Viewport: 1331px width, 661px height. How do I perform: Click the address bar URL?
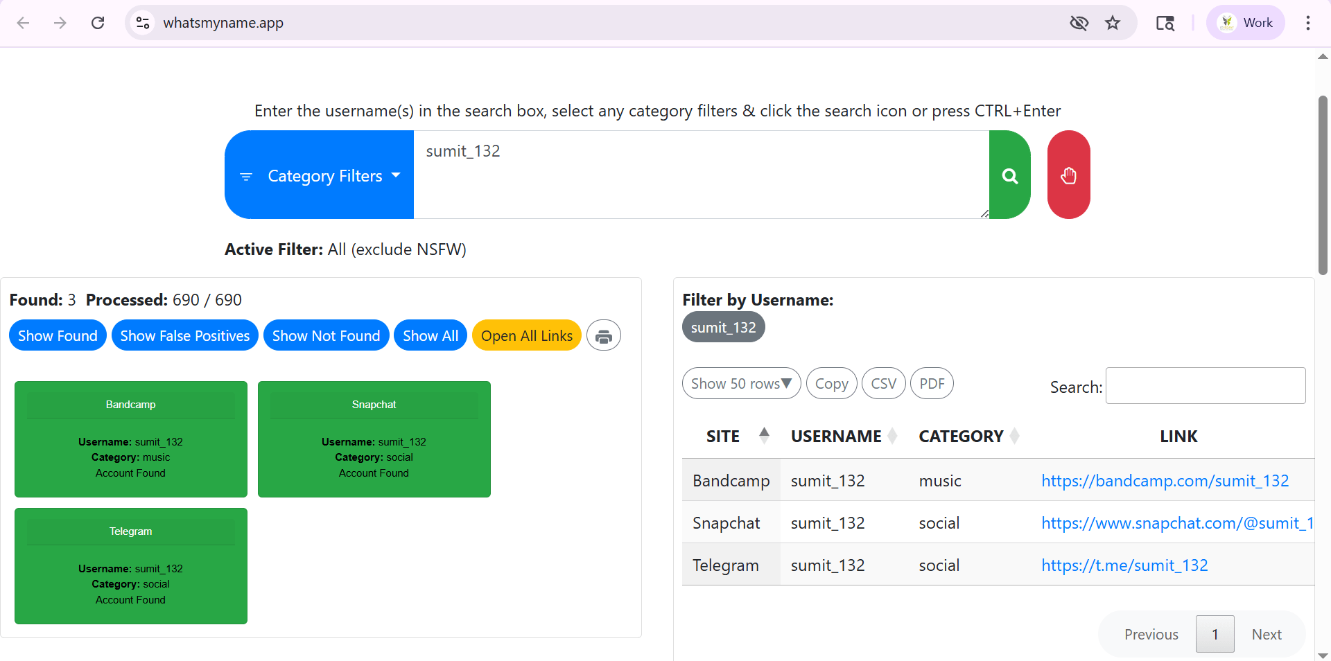[x=223, y=23]
